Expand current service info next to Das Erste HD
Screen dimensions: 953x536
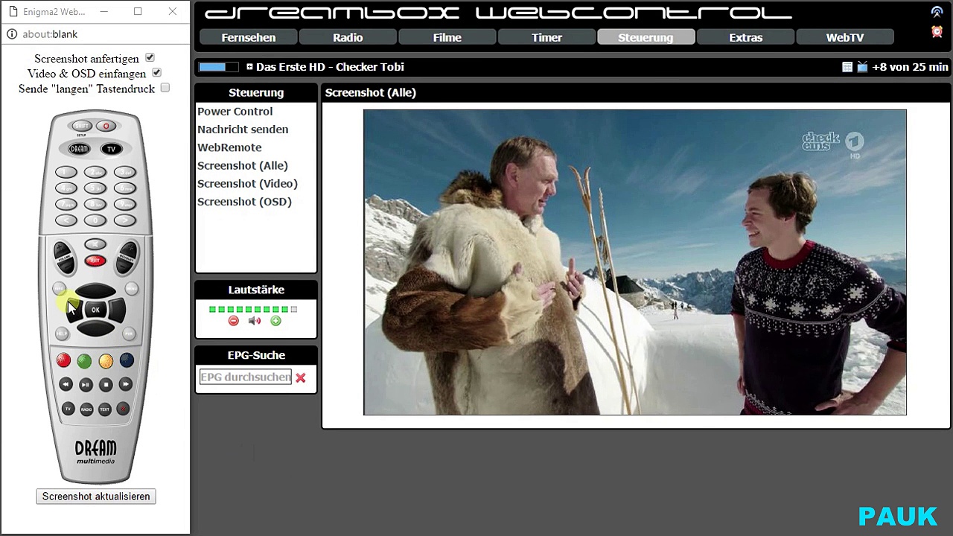pos(249,67)
